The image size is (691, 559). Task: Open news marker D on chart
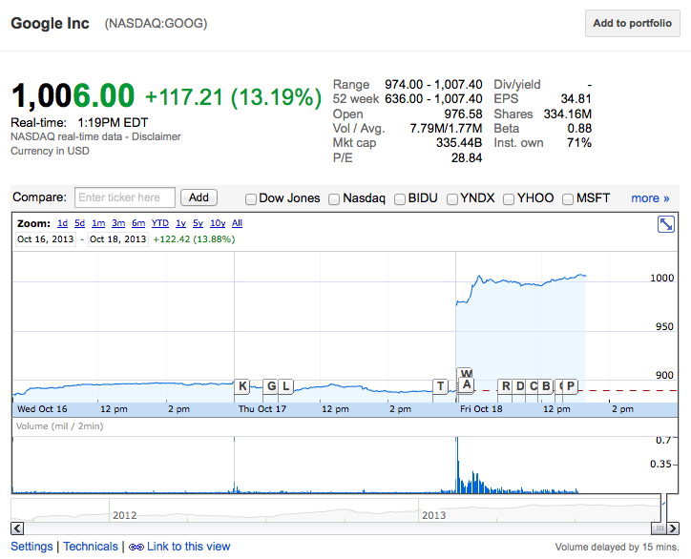[x=520, y=386]
